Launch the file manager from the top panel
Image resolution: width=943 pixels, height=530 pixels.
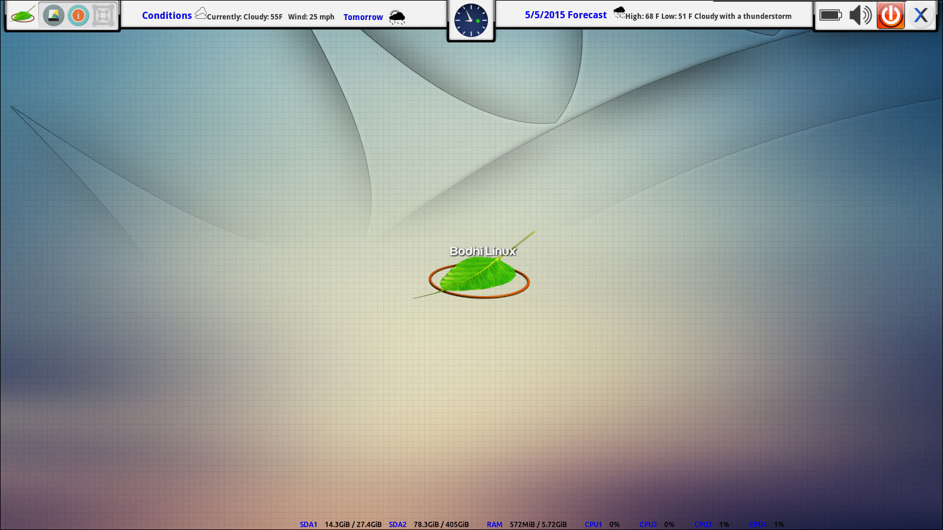52,14
